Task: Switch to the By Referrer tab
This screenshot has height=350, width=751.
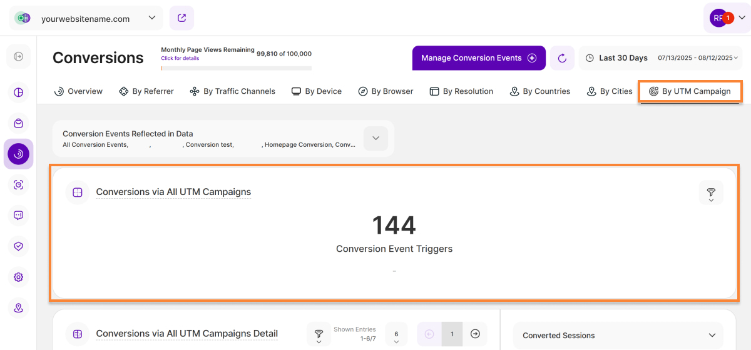Action: pos(146,91)
